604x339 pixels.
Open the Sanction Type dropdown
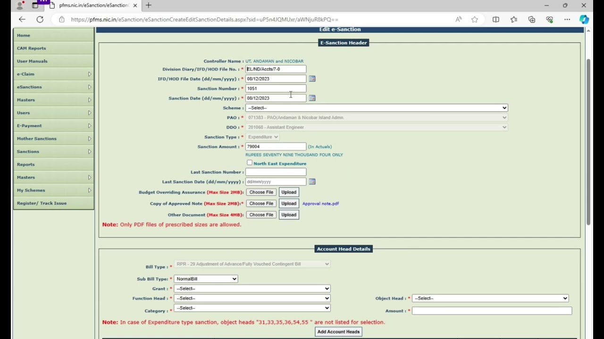click(262, 137)
